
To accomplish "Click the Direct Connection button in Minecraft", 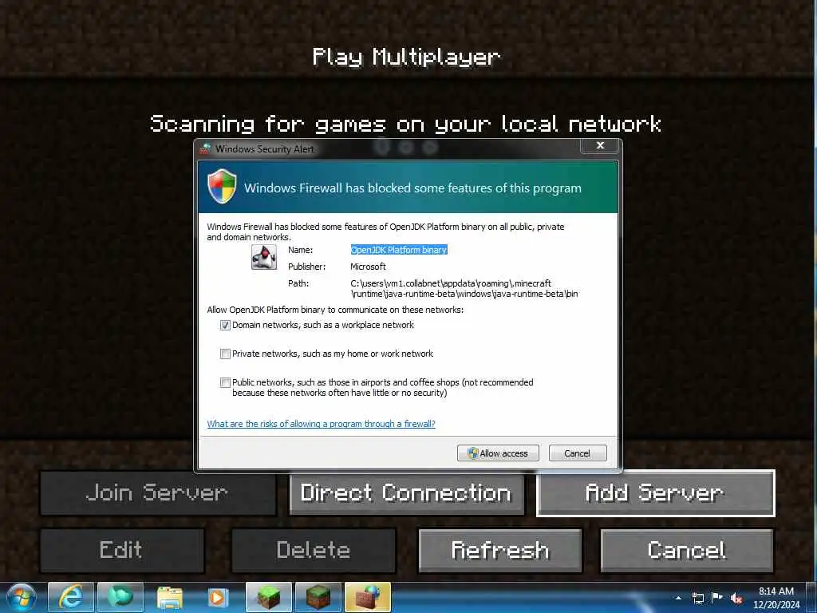I will point(407,493).
